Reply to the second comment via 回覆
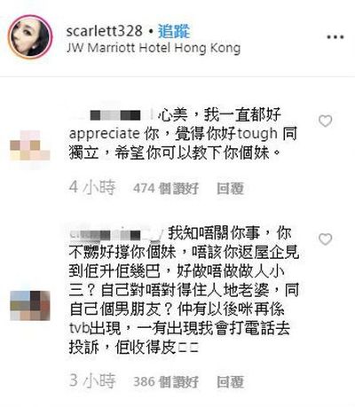Image resolution: width=355 pixels, height=407 pixels. pos(230,381)
